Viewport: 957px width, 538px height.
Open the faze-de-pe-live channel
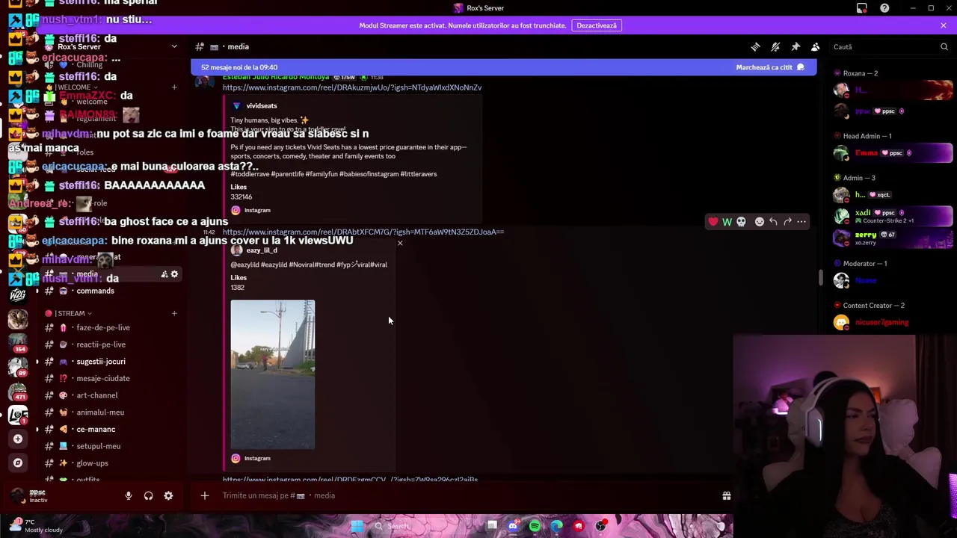point(103,327)
